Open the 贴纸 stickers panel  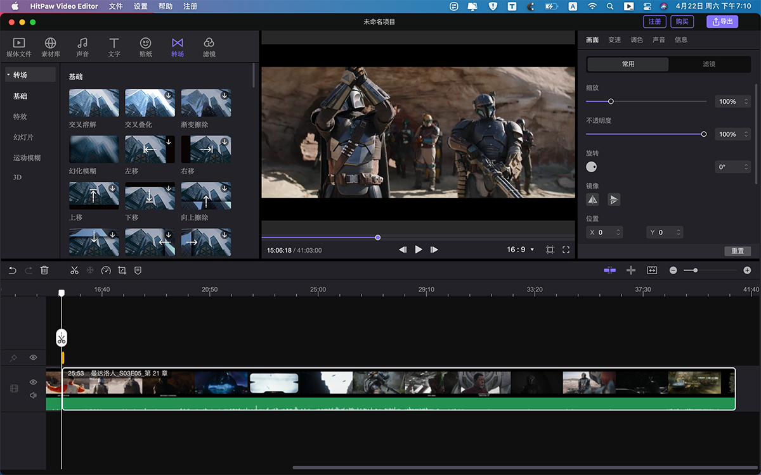point(146,47)
